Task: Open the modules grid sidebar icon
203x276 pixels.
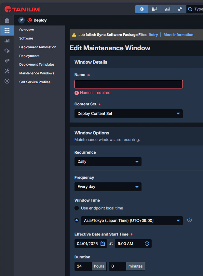Action: pyautogui.click(x=7, y=30)
